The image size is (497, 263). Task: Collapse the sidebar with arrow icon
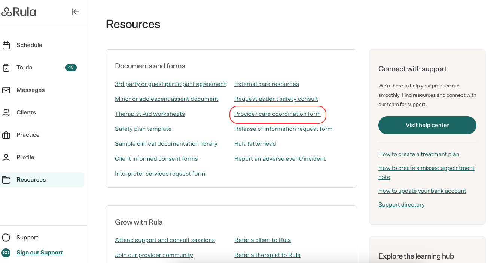click(75, 12)
